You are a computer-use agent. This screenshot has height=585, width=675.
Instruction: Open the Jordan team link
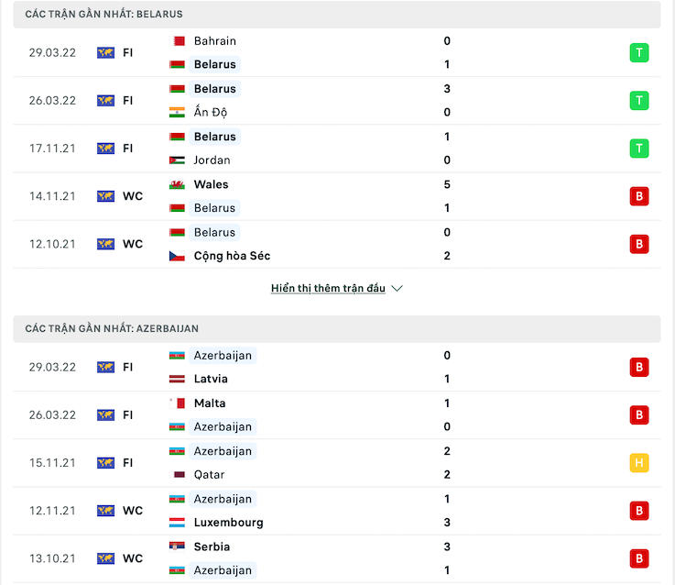coord(212,160)
